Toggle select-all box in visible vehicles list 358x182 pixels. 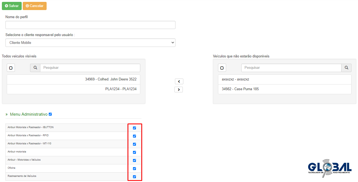pos(11,68)
